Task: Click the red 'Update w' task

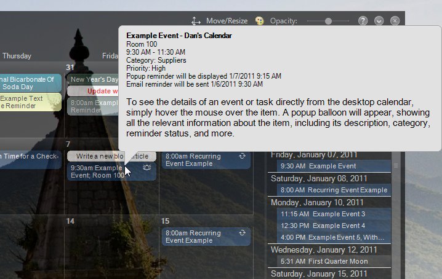Action: click(x=93, y=91)
